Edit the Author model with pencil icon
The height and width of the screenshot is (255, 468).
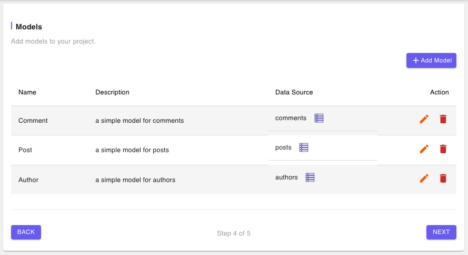tap(424, 178)
